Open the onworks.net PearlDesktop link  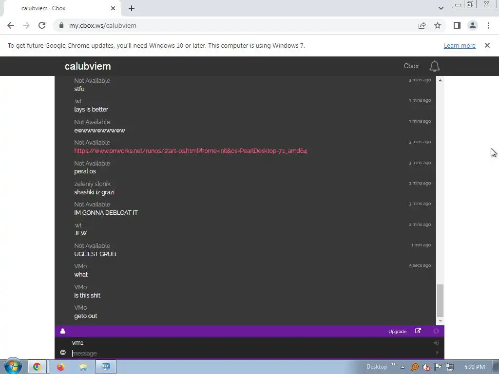pyautogui.click(x=191, y=151)
